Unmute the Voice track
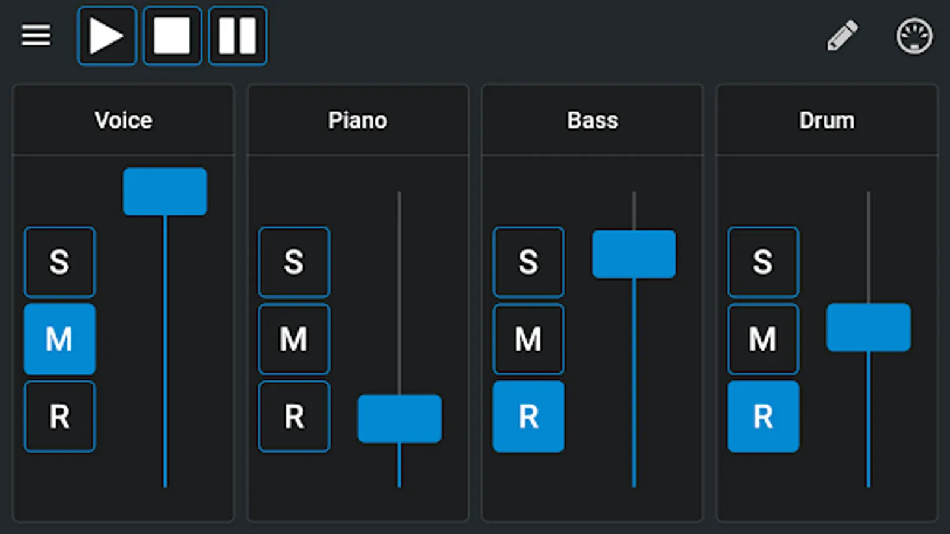 (x=59, y=339)
